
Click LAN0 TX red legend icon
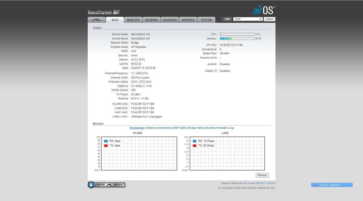(195, 146)
